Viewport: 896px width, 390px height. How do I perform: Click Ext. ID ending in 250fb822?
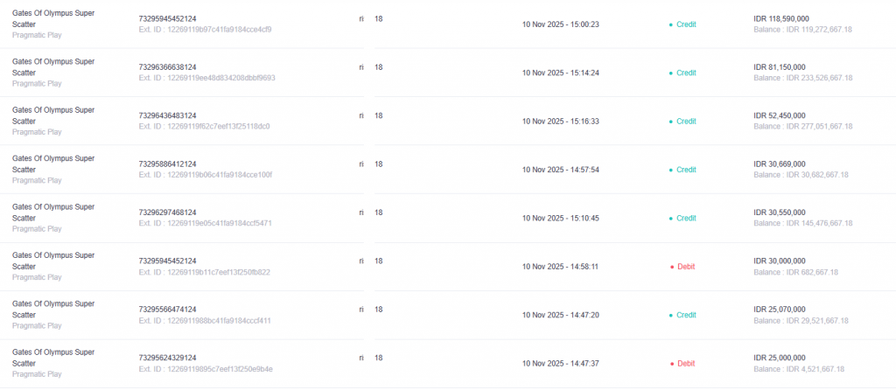204,272
